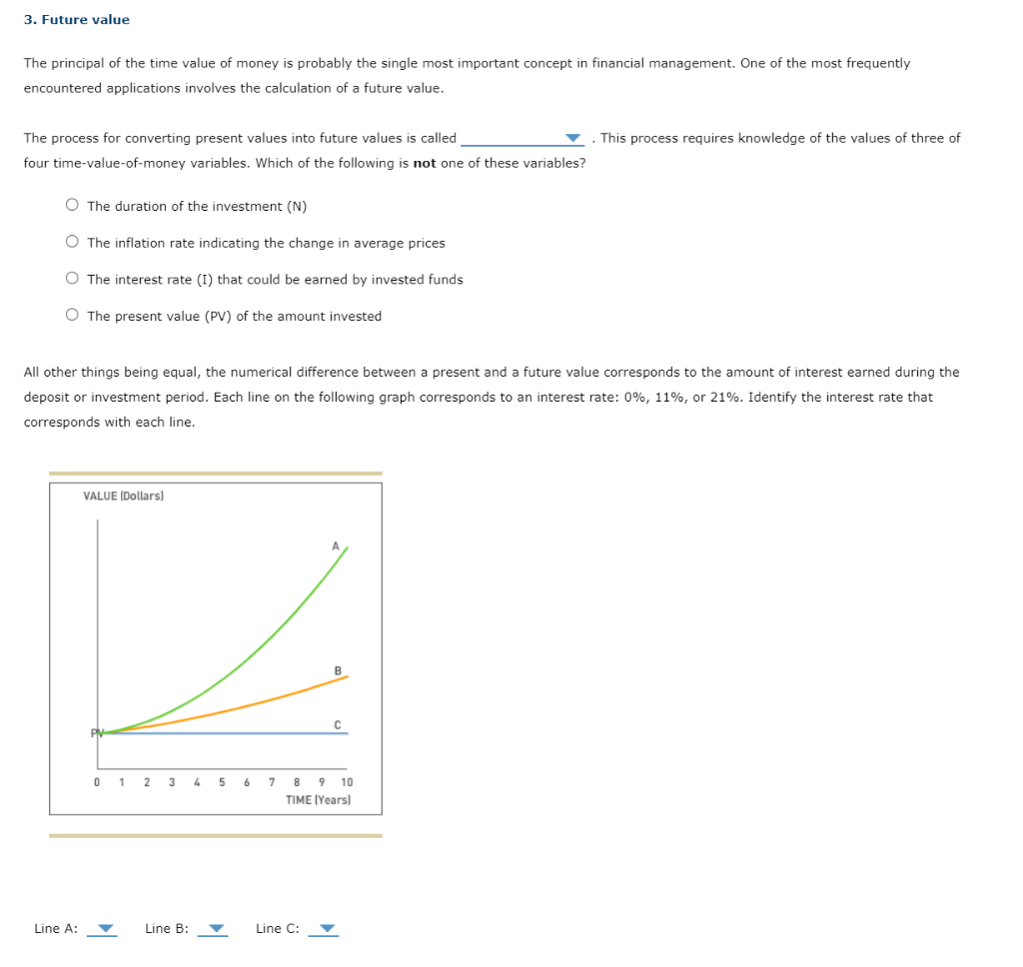Click the PV marker on the graph

coord(98,733)
